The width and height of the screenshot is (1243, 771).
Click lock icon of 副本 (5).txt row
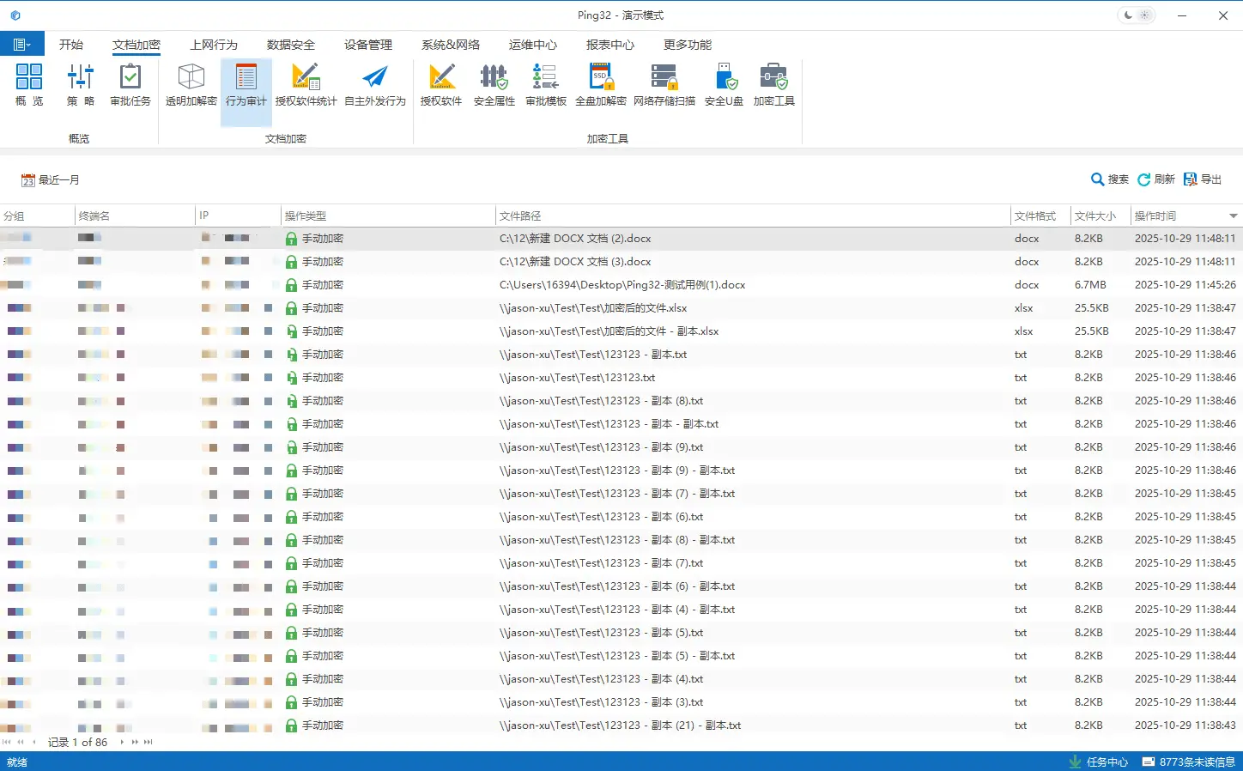pyautogui.click(x=291, y=633)
